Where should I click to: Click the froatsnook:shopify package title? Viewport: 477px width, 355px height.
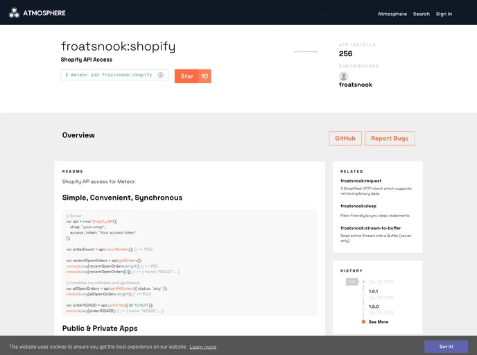point(118,46)
